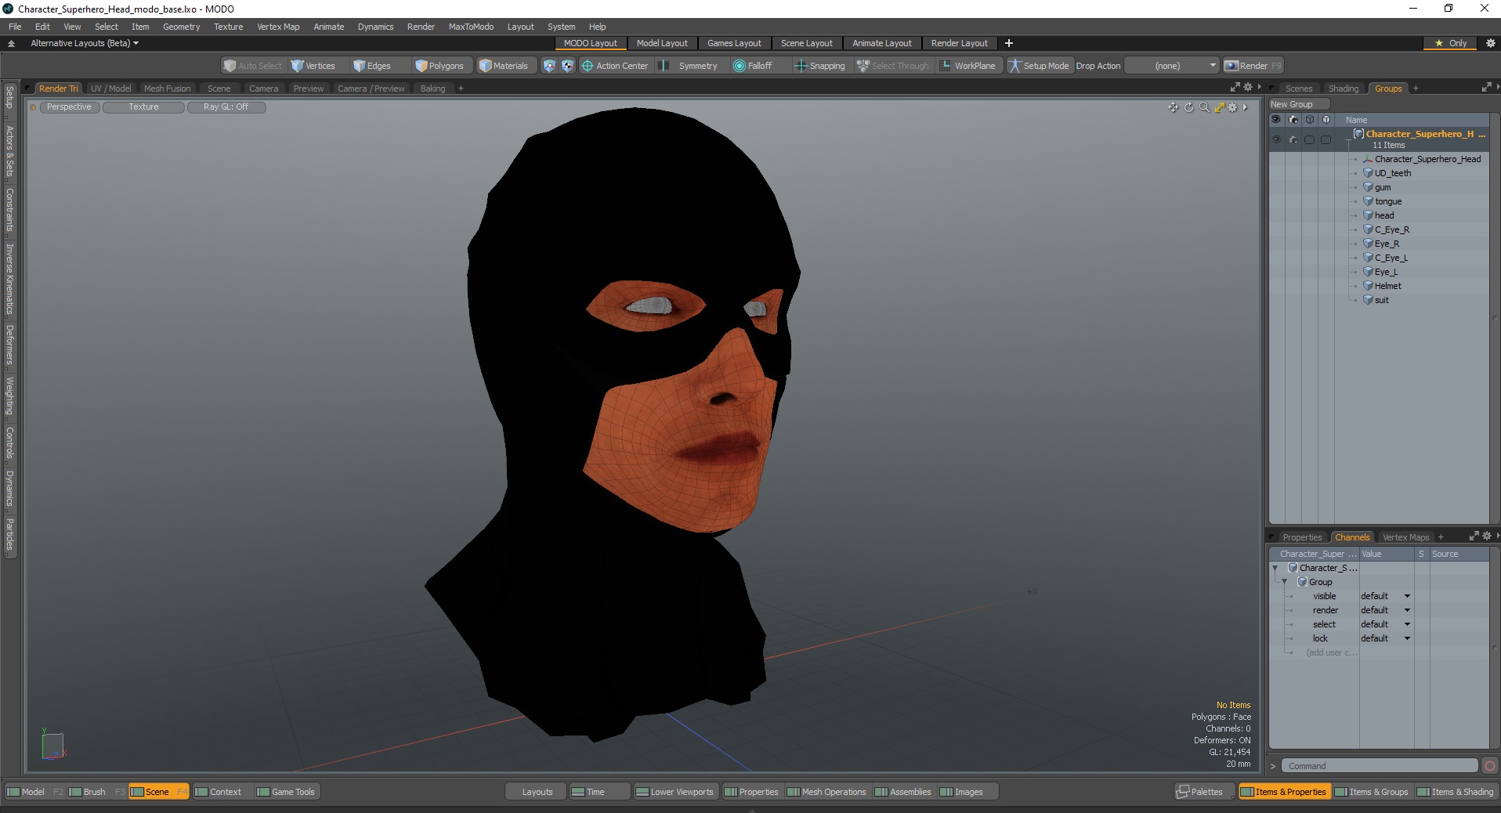Toggle Setup Mode

click(x=1039, y=66)
